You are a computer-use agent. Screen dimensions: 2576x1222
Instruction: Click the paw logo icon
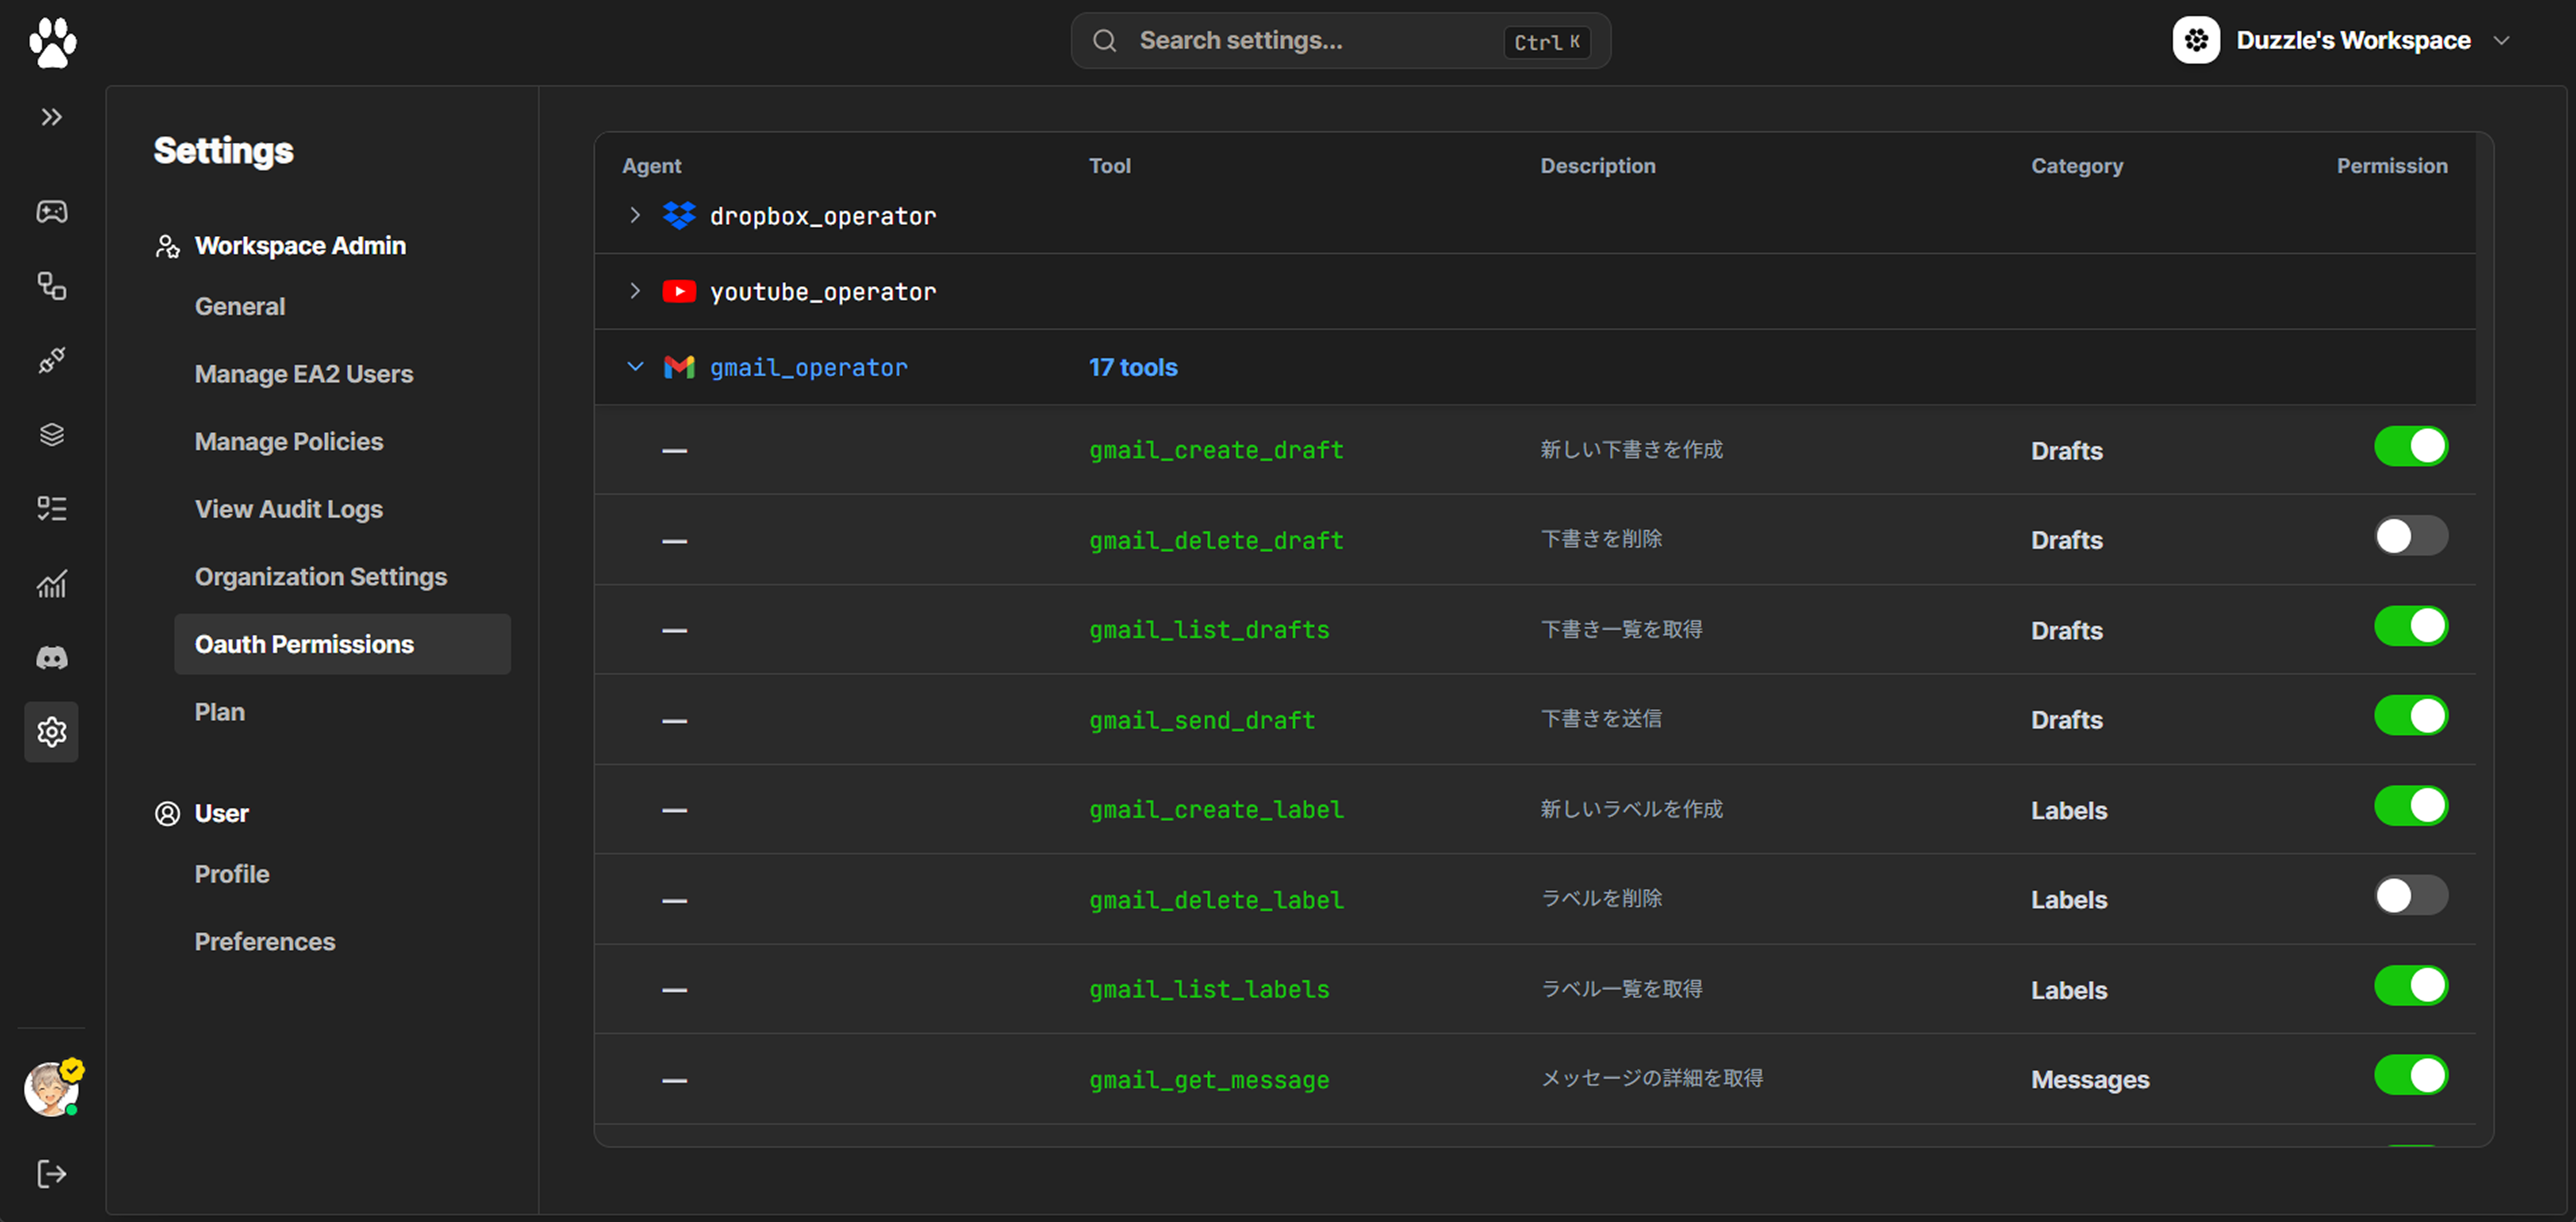pos(52,42)
